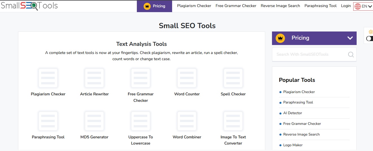Open Plagiarism Checker in Popular Tools

(299, 92)
